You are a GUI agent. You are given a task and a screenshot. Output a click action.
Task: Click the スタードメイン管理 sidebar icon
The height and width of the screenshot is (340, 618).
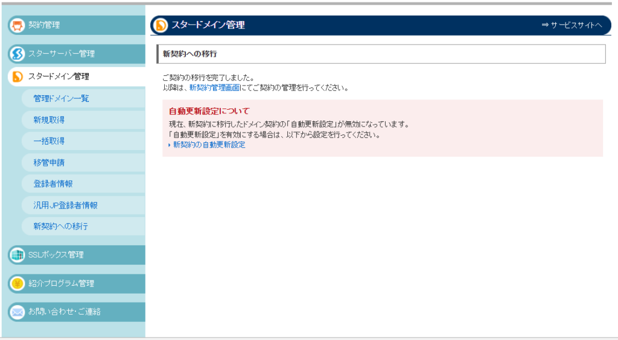[x=17, y=77]
